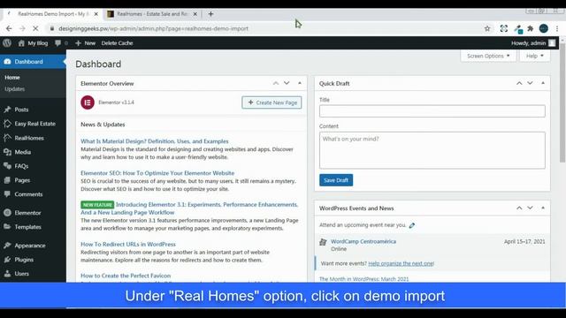Click Delete Cache in admin bar
The image size is (566, 318).
[x=117, y=43]
